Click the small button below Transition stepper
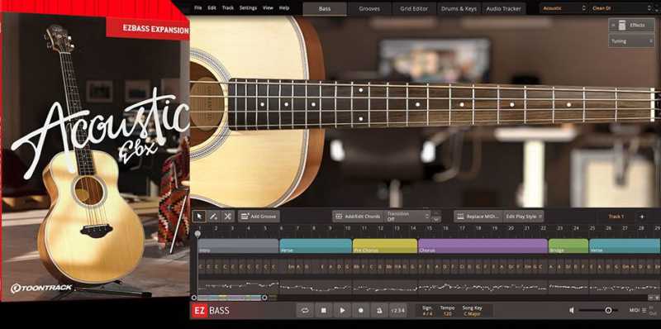The width and height of the screenshot is (661, 329). click(436, 219)
